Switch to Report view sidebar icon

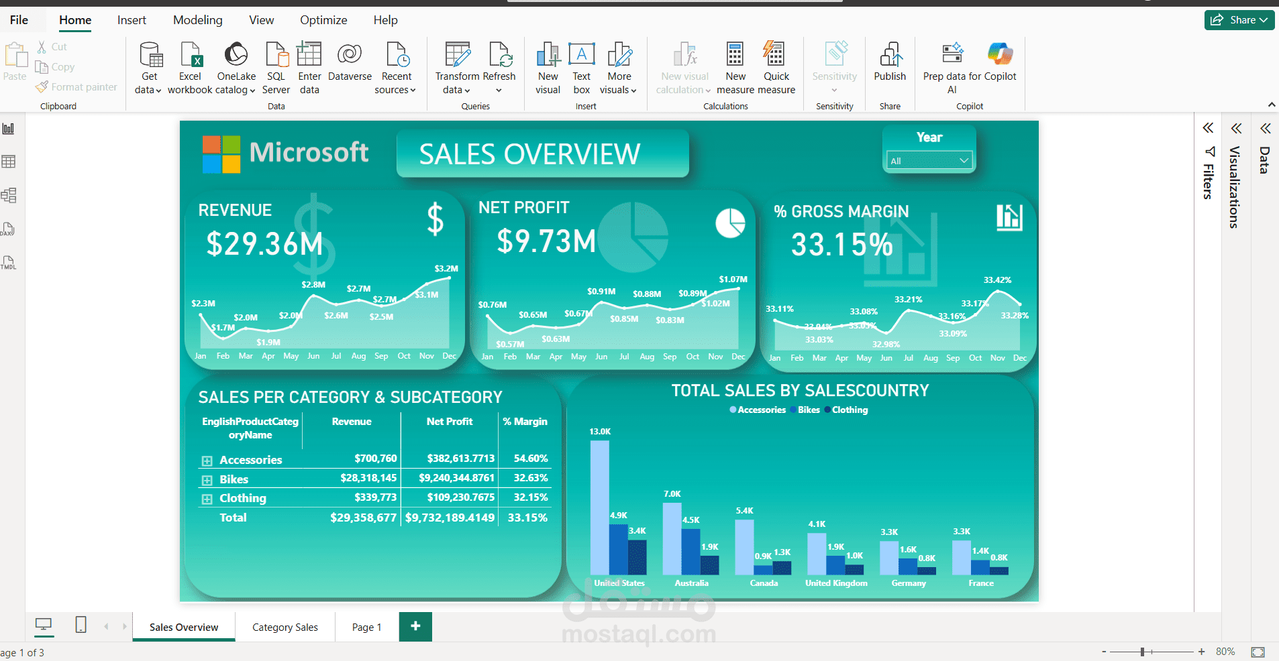coord(9,129)
